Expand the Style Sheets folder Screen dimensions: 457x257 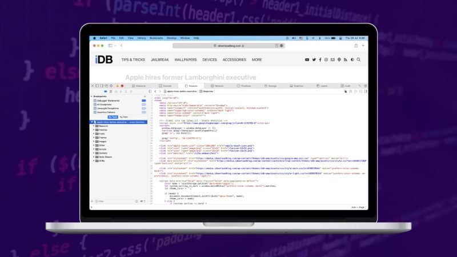click(x=94, y=156)
